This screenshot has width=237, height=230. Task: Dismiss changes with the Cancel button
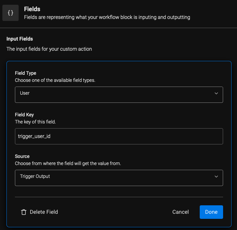[180, 212]
